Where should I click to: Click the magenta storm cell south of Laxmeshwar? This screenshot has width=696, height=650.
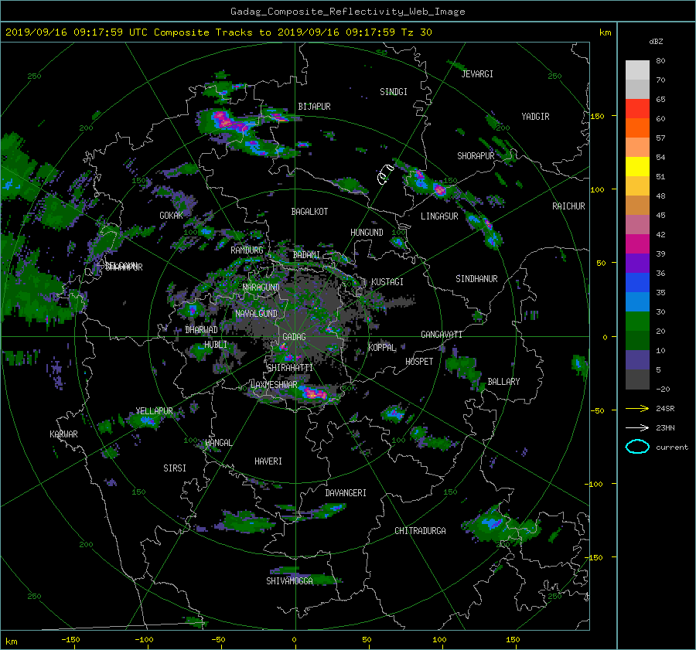(314, 393)
